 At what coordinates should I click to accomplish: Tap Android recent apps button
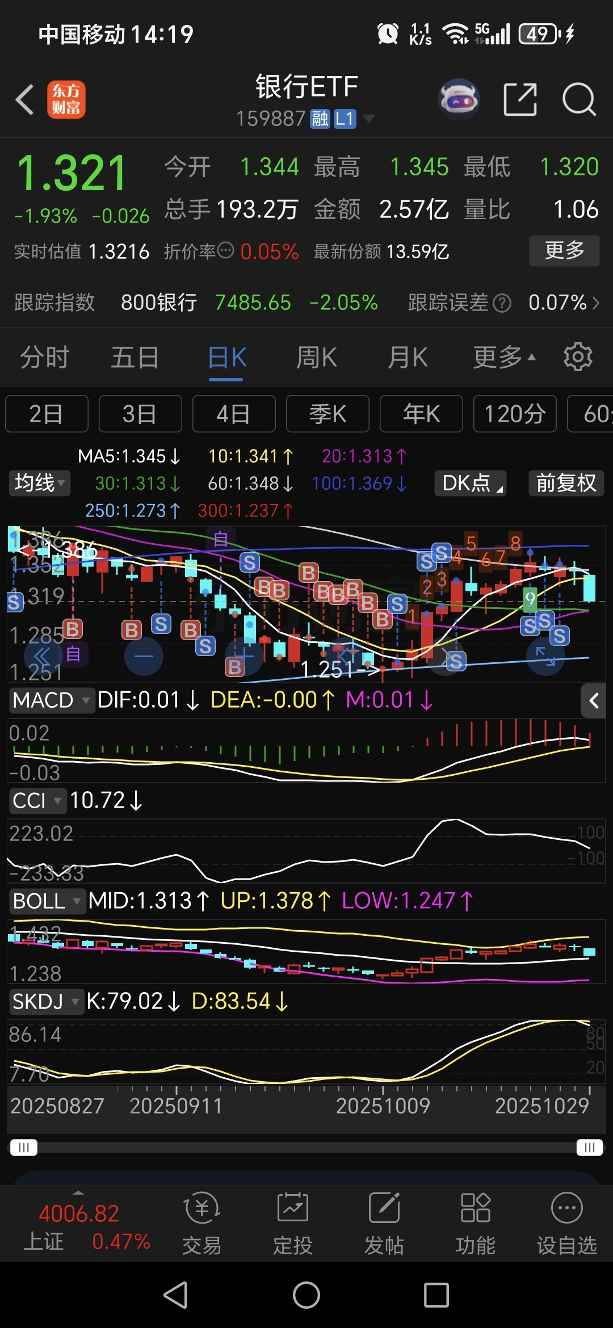(x=436, y=1295)
